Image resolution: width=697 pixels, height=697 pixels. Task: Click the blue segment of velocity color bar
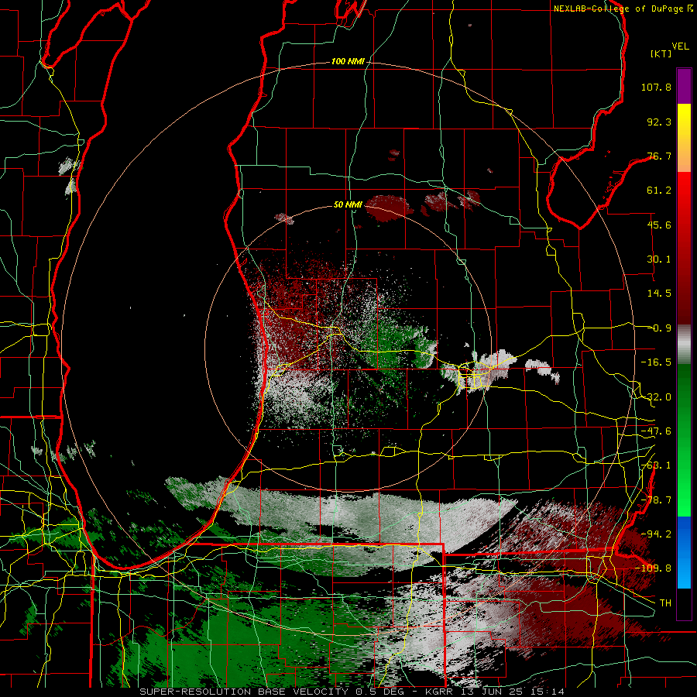coord(684,552)
